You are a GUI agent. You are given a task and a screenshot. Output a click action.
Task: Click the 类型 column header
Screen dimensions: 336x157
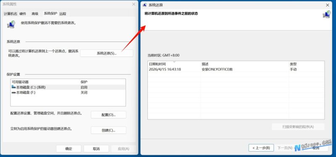[307, 64]
